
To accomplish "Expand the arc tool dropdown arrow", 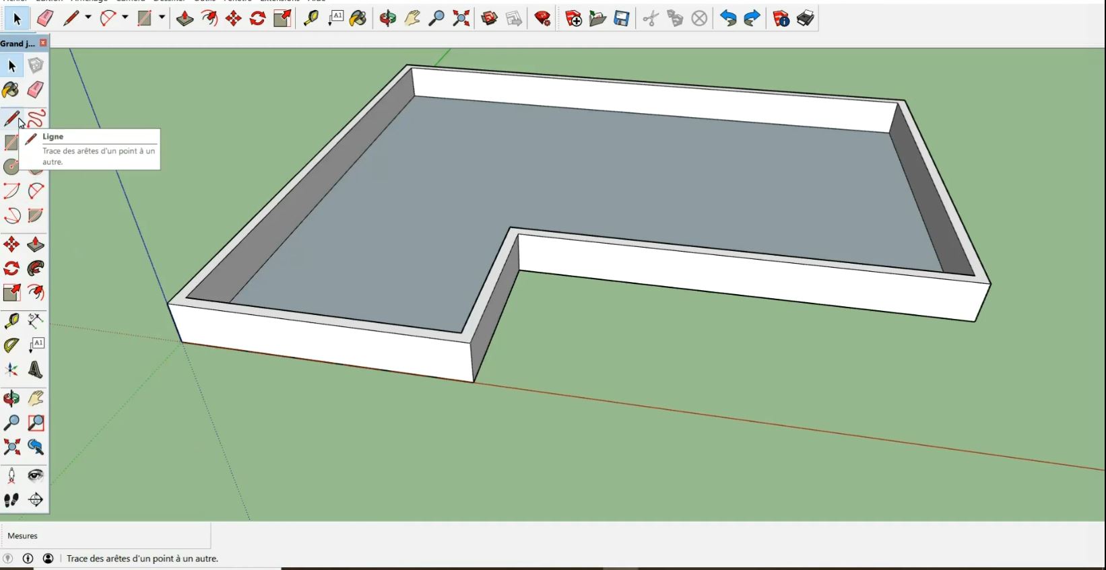I will coord(125,18).
